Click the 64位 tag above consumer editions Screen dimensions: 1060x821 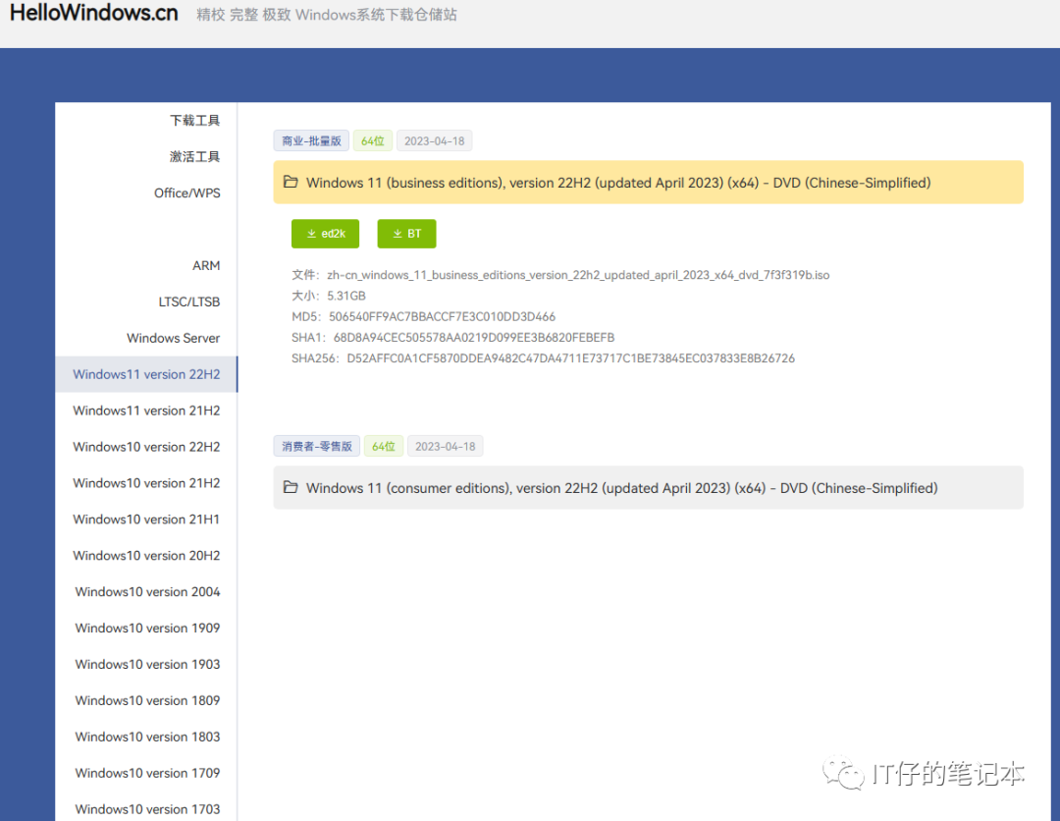tap(384, 446)
